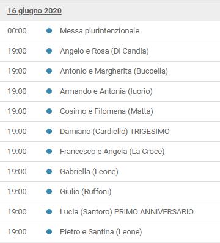Click blue dot next to Armando e Antonia
Viewport: 220px width, 243px height.
coord(49,91)
